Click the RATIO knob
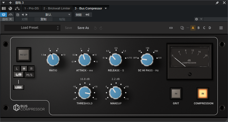Image resolution: width=228 pixels, height=122 pixels. click(53, 60)
